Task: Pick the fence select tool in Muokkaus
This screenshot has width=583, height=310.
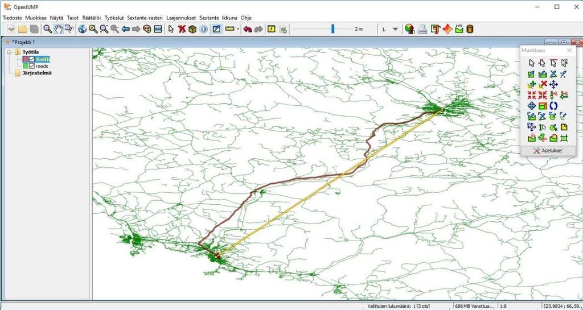Action: 553,63
